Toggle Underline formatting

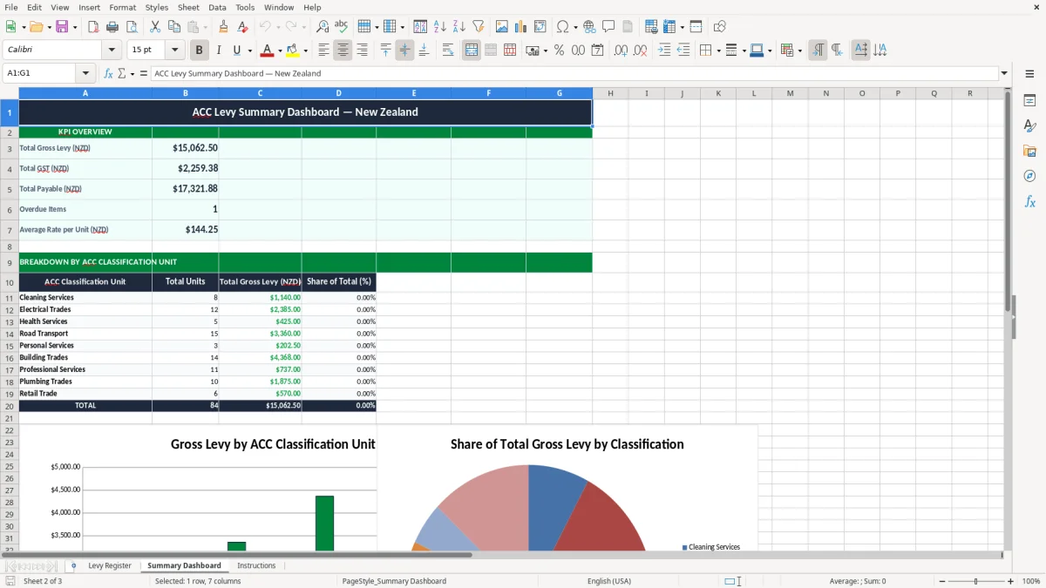click(237, 51)
